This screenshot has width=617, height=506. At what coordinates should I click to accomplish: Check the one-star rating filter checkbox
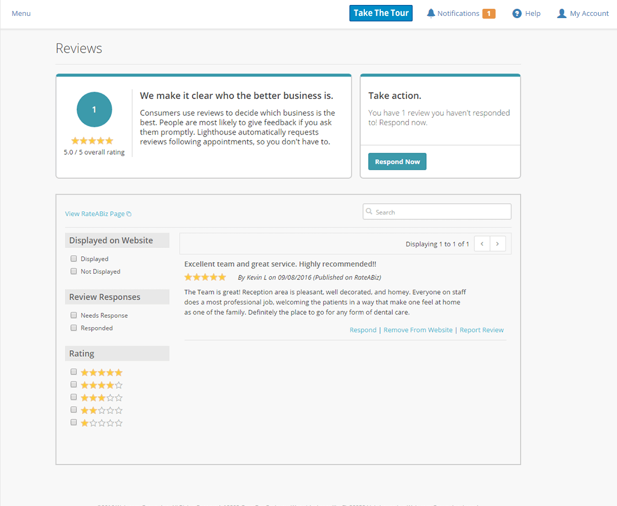[x=74, y=422]
